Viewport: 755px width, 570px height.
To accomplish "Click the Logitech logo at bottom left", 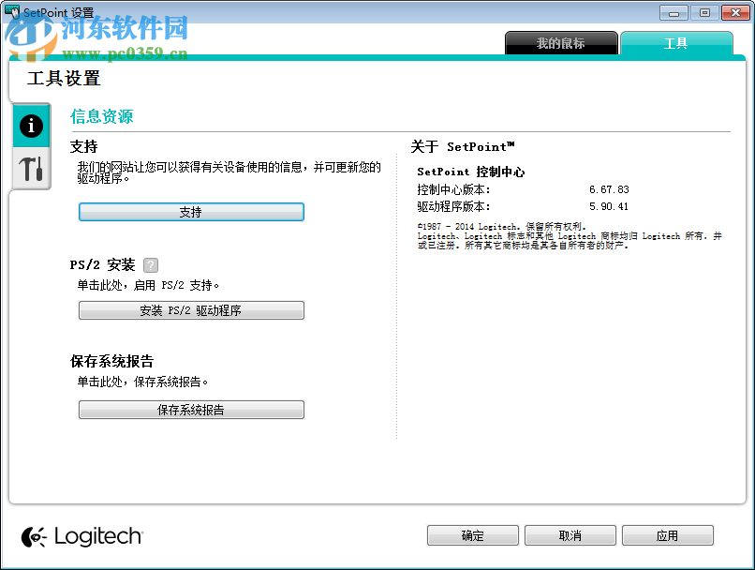I will pyautogui.click(x=81, y=535).
